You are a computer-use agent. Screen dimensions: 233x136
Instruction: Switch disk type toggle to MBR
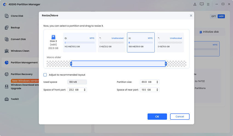tap(221, 16)
